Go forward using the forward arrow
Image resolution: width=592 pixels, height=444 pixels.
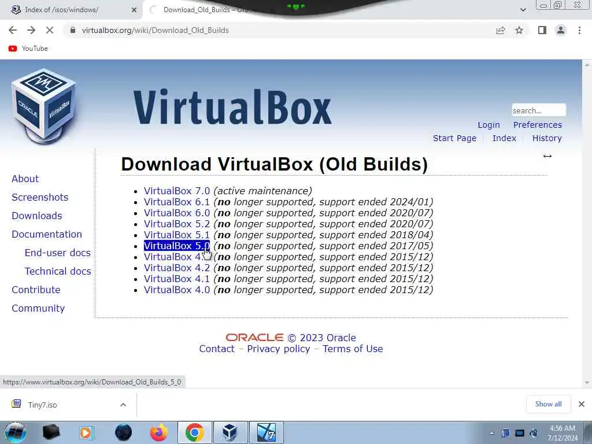[31, 30]
